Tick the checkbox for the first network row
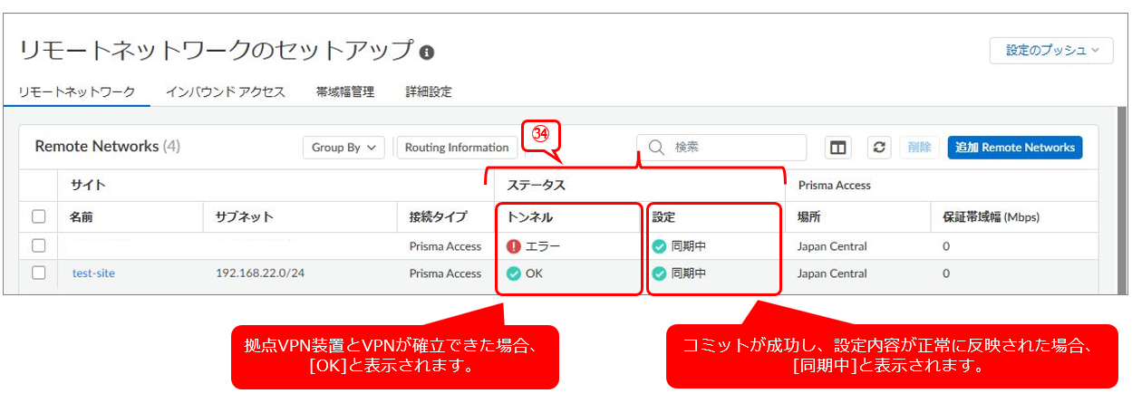1132x403 pixels. (38, 245)
